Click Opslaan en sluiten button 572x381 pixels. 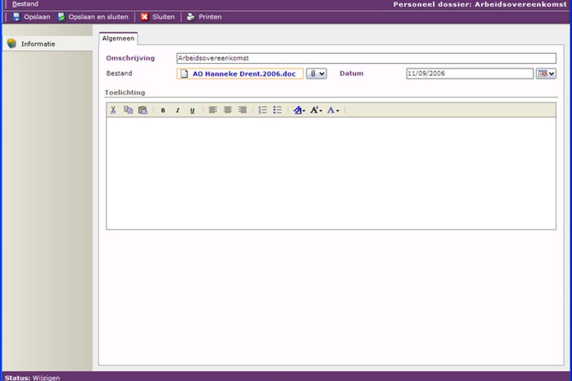93,17
